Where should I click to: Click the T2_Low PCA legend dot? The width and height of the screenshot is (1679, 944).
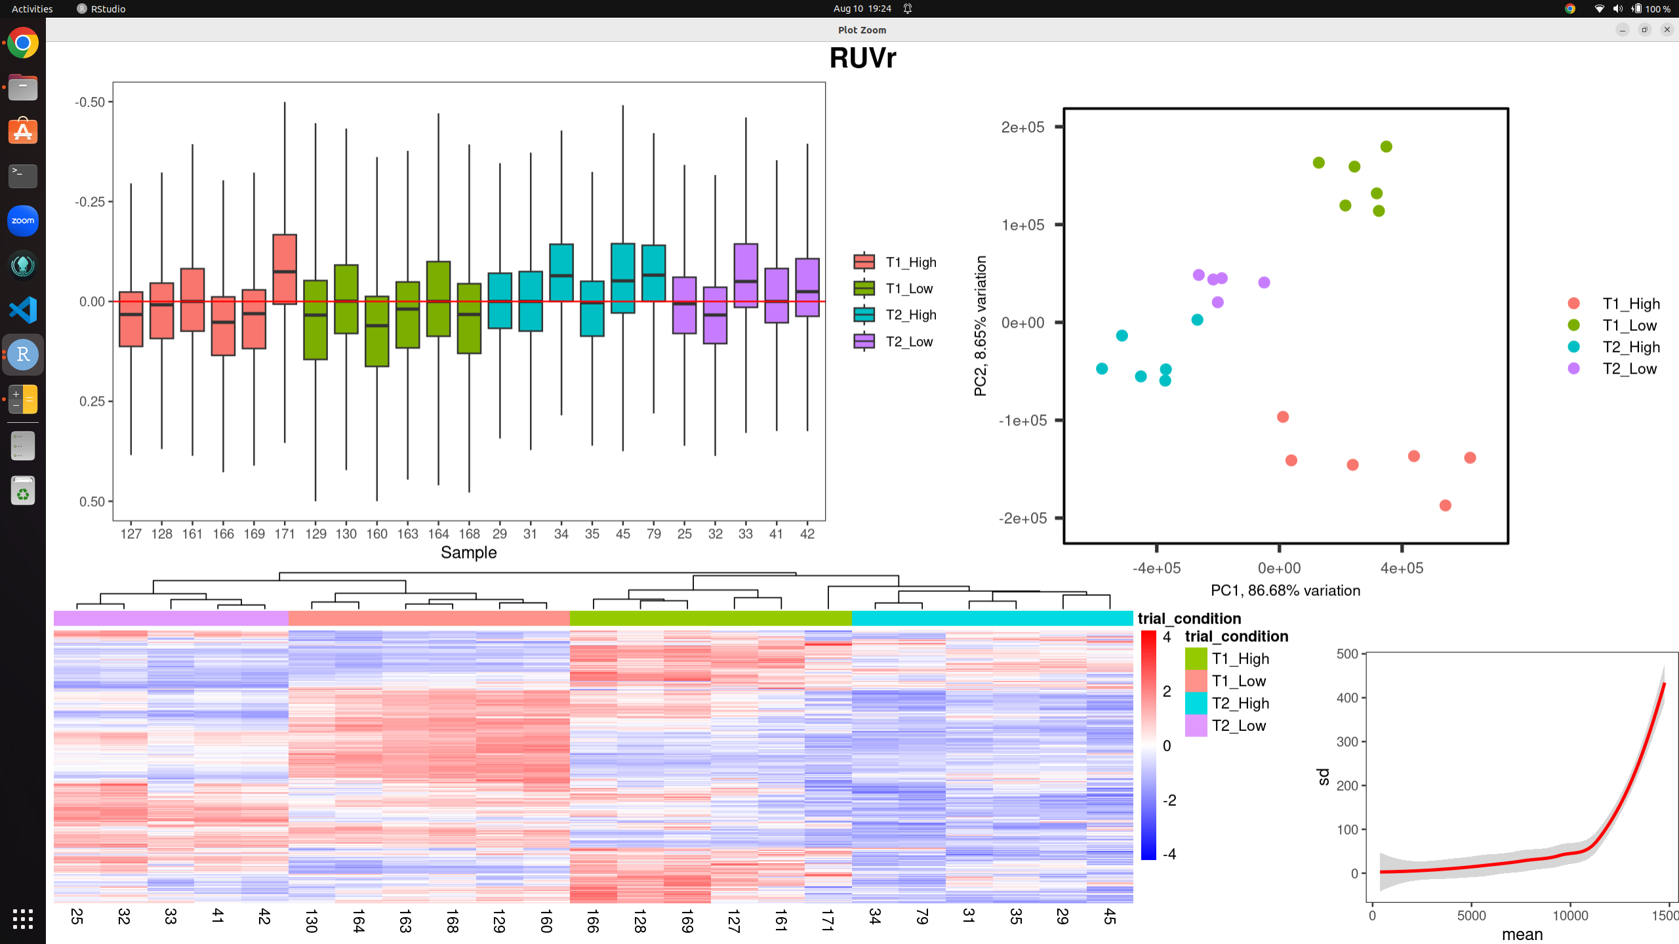1573,368
